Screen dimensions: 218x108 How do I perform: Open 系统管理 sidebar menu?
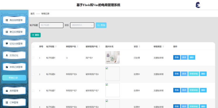[x=14, y=91]
